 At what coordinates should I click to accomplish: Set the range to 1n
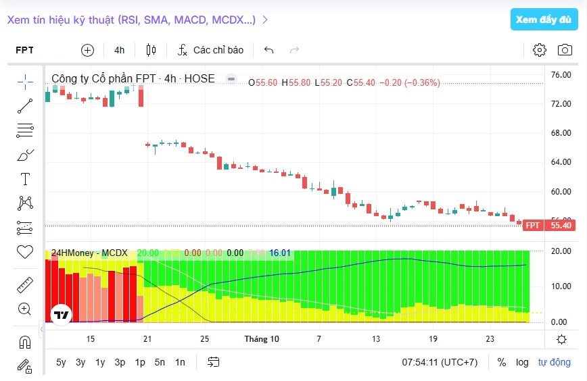coord(180,362)
